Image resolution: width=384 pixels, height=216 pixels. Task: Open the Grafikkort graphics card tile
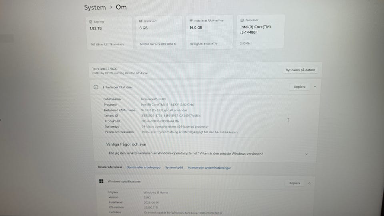coord(159,32)
